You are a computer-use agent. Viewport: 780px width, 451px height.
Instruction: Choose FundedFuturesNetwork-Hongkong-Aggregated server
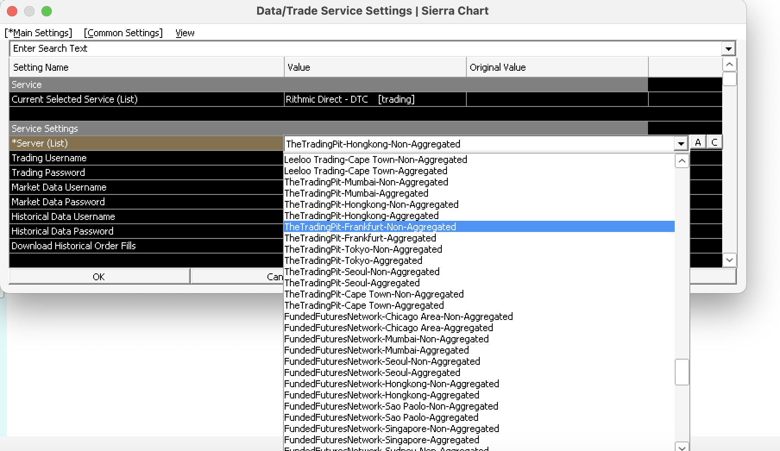tap(479, 395)
